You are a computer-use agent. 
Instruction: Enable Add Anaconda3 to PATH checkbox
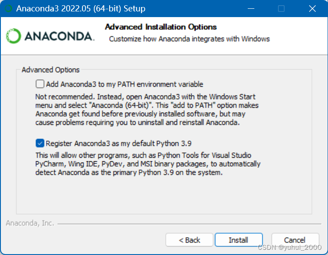point(40,84)
